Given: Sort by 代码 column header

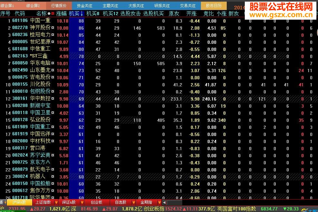Looking at the screenshot, I should click(x=20, y=14).
